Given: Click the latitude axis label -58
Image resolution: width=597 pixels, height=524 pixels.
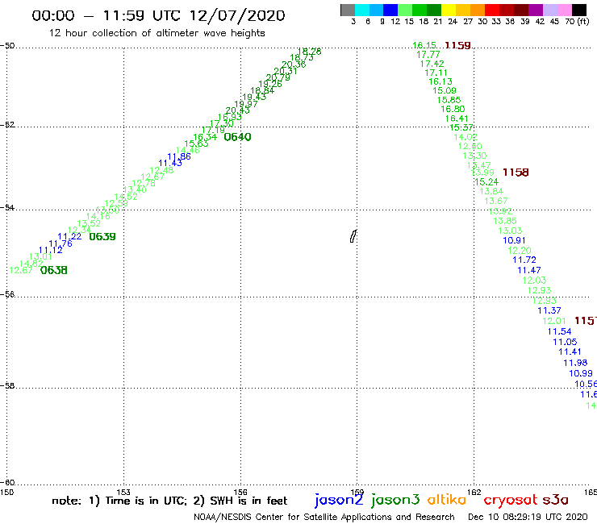Looking at the screenshot, I should pyautogui.click(x=7, y=386).
